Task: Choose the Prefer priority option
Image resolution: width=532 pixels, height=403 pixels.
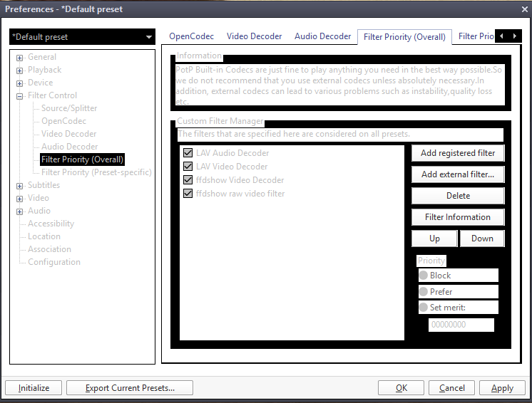Action: 424,292
